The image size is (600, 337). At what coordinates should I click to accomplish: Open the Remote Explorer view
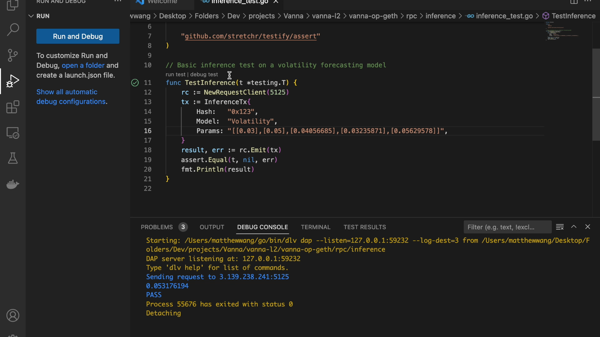click(x=12, y=133)
